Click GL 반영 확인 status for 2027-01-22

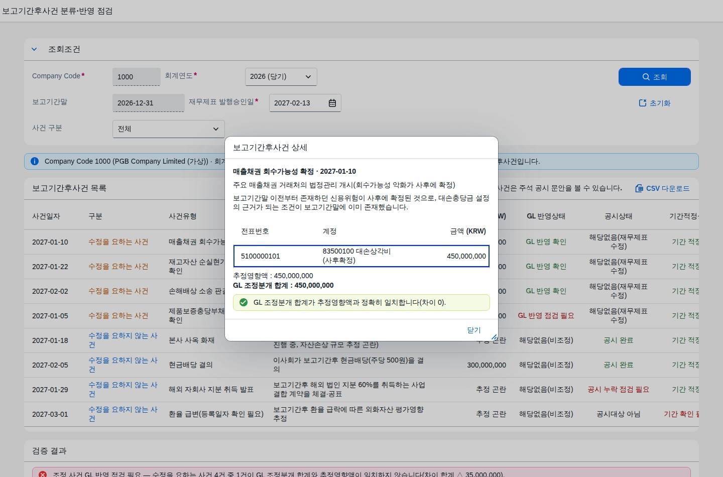(546, 267)
